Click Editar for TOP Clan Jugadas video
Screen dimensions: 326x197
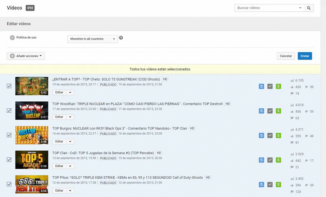tap(59, 166)
